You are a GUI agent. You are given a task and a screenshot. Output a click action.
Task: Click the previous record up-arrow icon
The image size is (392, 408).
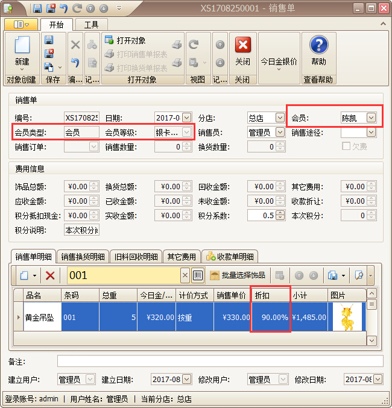point(220,45)
